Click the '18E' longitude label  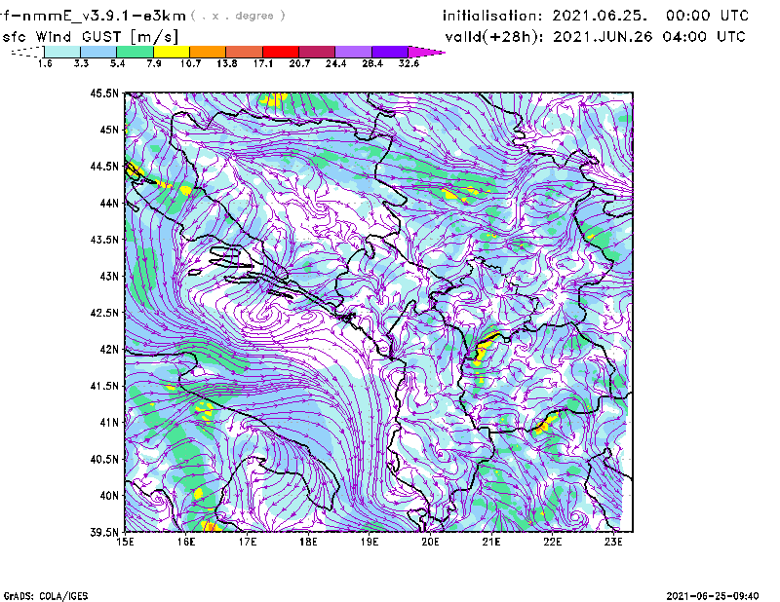(308, 542)
